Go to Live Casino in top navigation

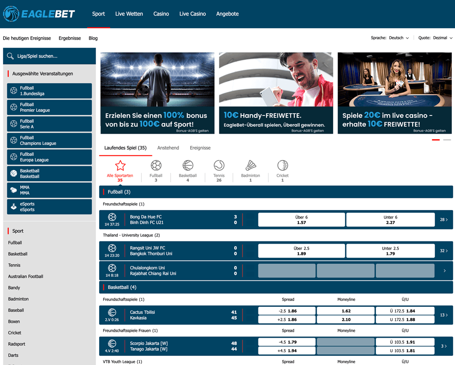click(192, 14)
